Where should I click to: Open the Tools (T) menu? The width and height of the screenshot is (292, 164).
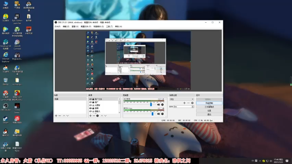click(x=109, y=27)
